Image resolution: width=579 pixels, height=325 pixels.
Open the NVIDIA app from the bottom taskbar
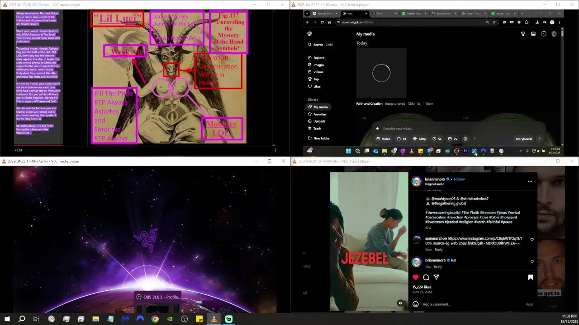[170, 319]
